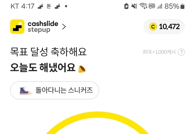This screenshot has height=134, width=195.
Task: Tap the 목표 달성 축하해요 heading
Action: tap(48, 52)
